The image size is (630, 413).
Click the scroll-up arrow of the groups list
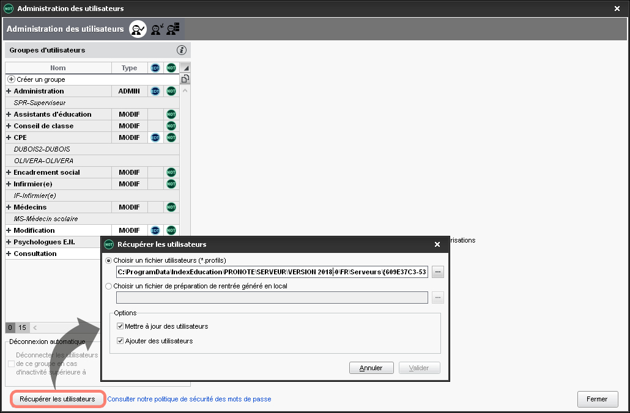(x=185, y=90)
